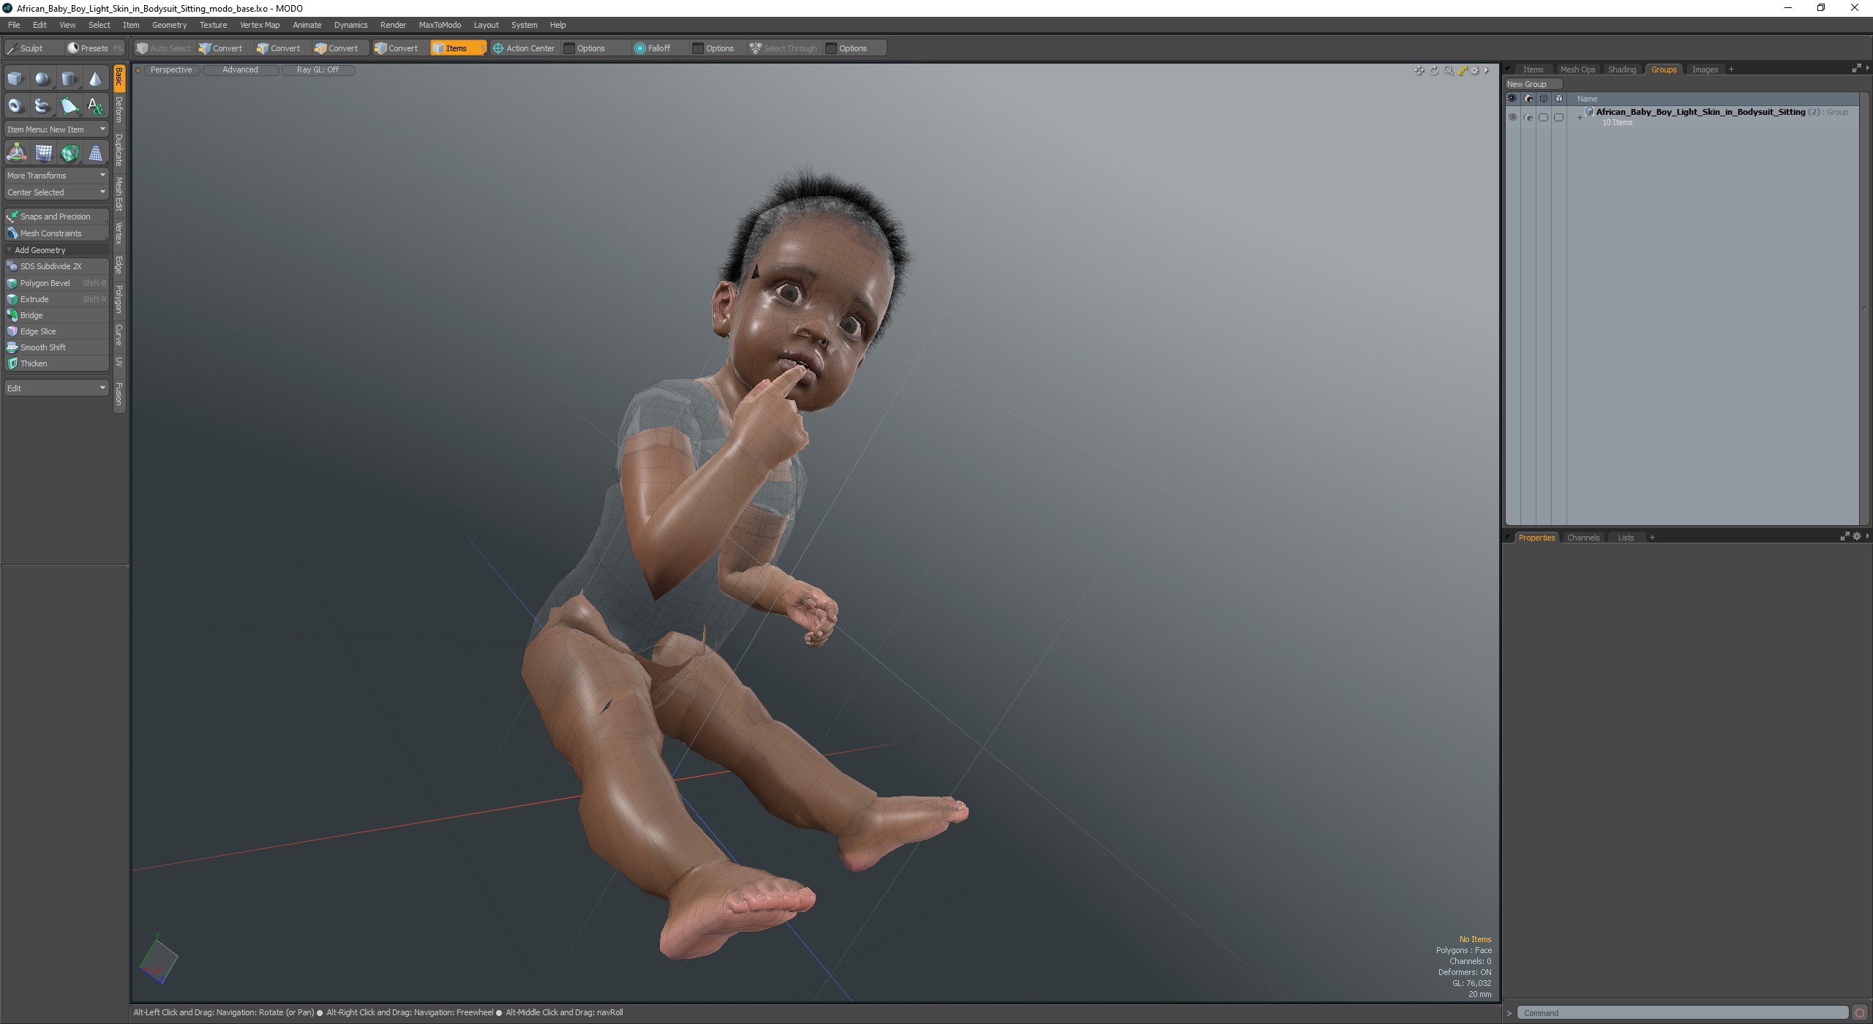Click the Command input field
Image resolution: width=1873 pixels, height=1024 pixels.
(x=1683, y=1013)
